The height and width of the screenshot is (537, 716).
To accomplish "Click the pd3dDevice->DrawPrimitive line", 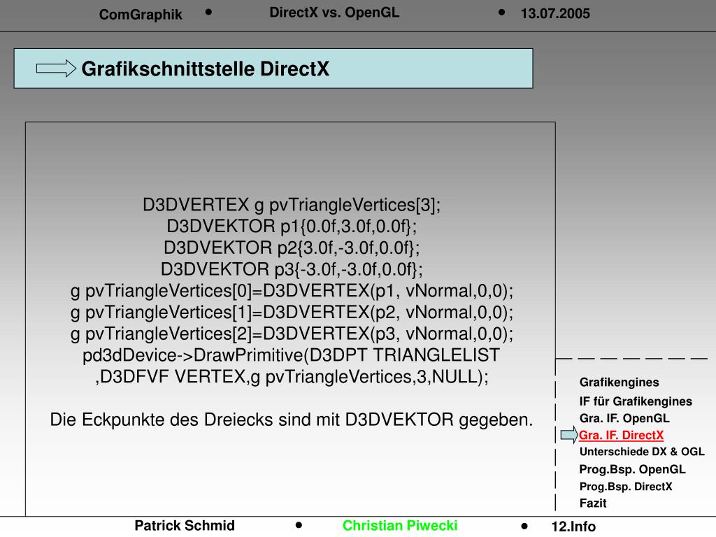I will click(x=292, y=355).
